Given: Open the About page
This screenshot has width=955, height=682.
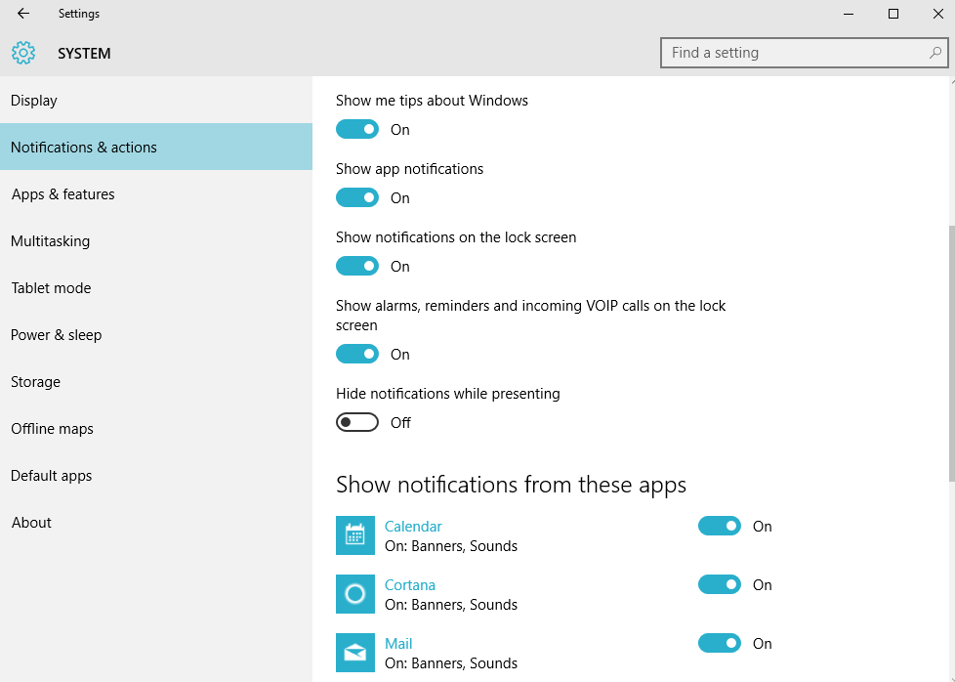Looking at the screenshot, I should (156, 523).
